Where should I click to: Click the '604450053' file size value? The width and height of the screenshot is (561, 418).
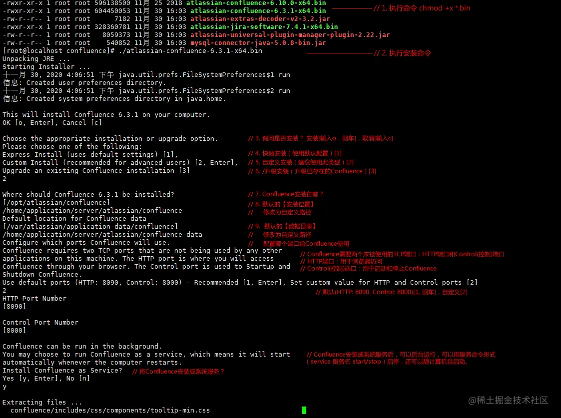[112, 10]
